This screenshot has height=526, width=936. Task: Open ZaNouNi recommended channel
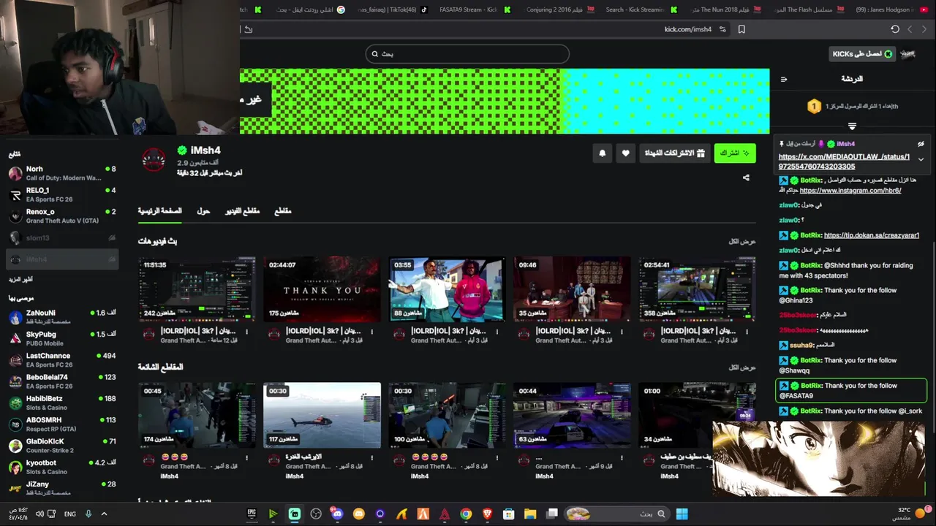[62, 317]
